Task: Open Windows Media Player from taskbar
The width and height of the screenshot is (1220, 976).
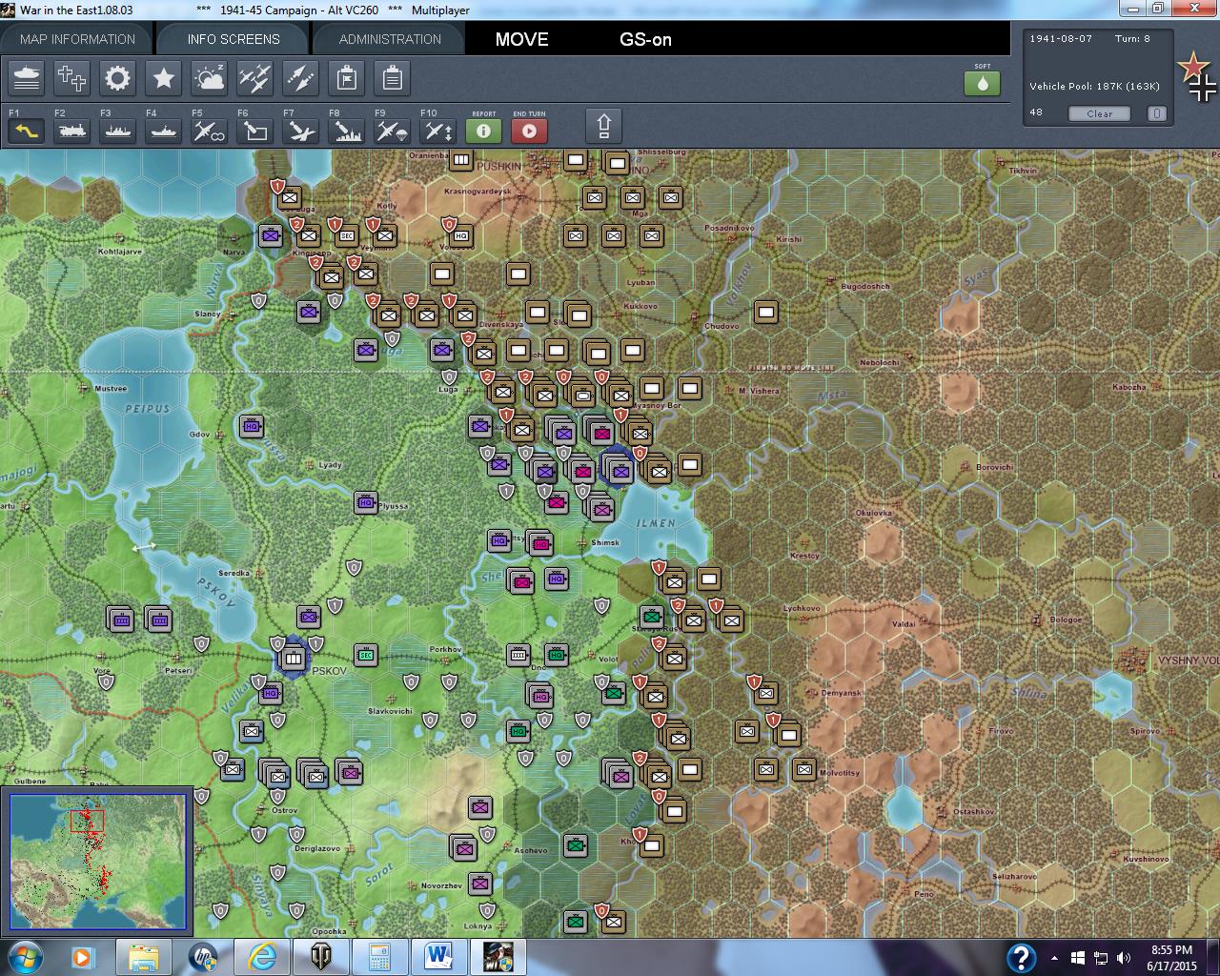Action: (82, 957)
